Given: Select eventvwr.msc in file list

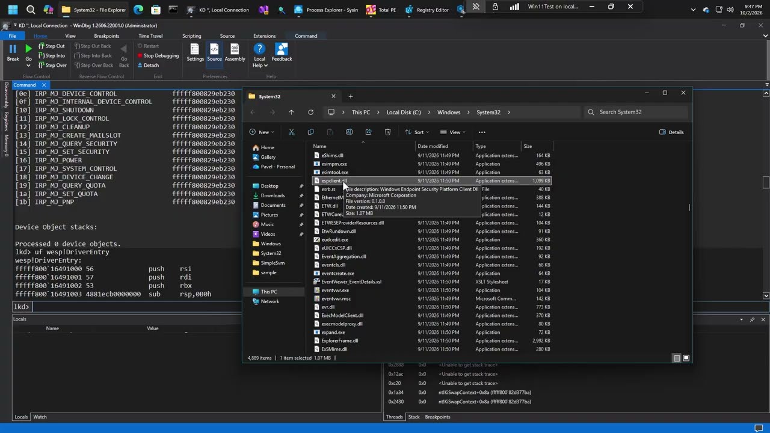Looking at the screenshot, I should pos(336,298).
